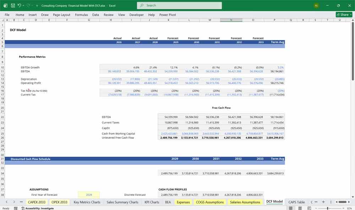This screenshot has width=355, height=210.
Task: Save the workbook using Quick Access Toolbar
Action: pos(13,5)
